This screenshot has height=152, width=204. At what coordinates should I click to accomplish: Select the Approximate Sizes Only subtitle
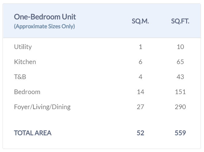click(44, 26)
